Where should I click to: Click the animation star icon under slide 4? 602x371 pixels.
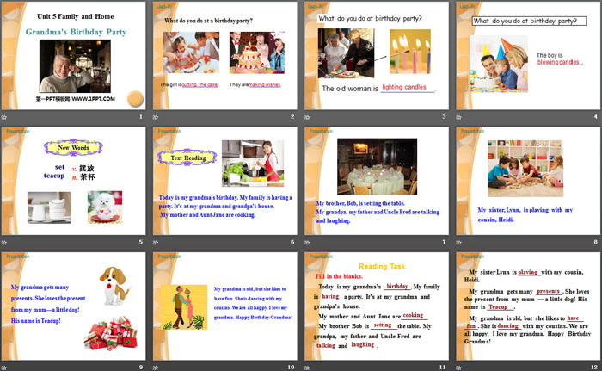pos(458,117)
